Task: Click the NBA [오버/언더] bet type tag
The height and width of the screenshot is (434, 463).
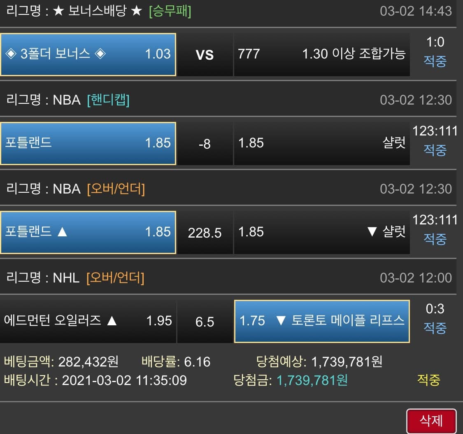Action: pos(116,189)
